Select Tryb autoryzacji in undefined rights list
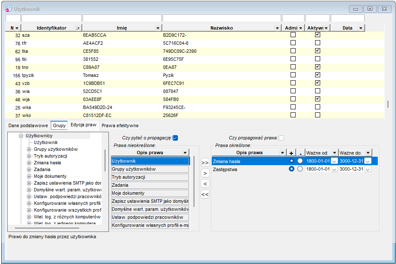396x264 pixels. (x=150, y=177)
